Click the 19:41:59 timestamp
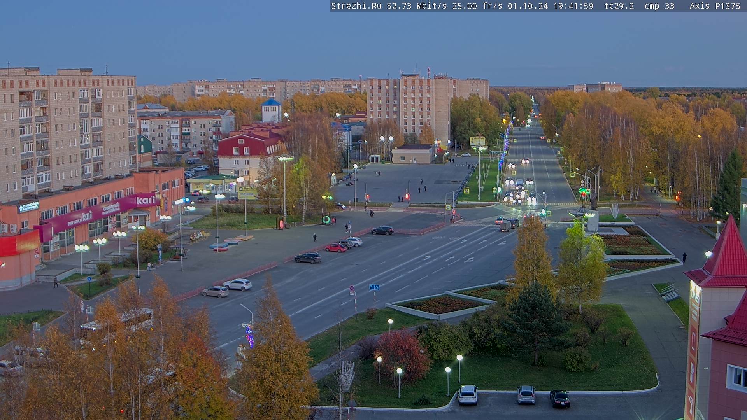The height and width of the screenshot is (420, 747). pyautogui.click(x=573, y=6)
